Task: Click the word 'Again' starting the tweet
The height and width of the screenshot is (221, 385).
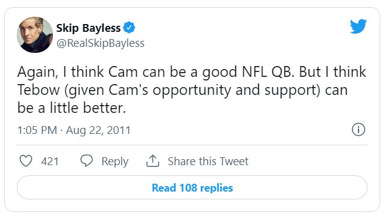Action: tap(37, 73)
